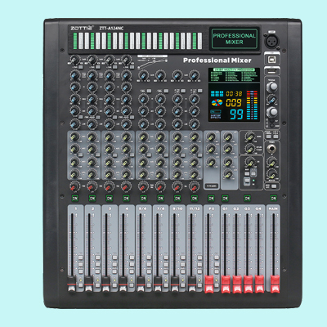The image size is (327, 327).
Task: Click the FX fader label
Action: click(x=212, y=208)
